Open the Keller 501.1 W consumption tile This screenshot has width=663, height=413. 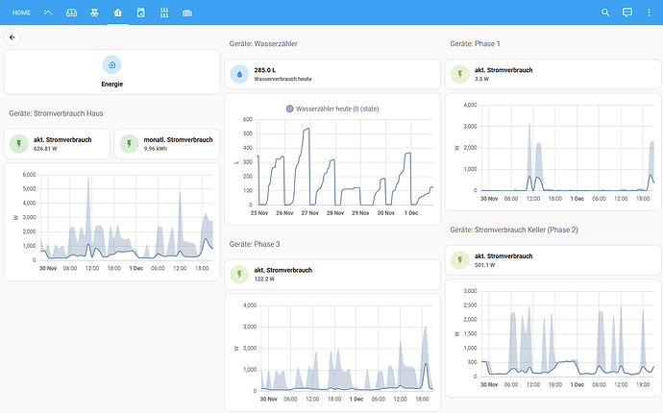[552, 260]
